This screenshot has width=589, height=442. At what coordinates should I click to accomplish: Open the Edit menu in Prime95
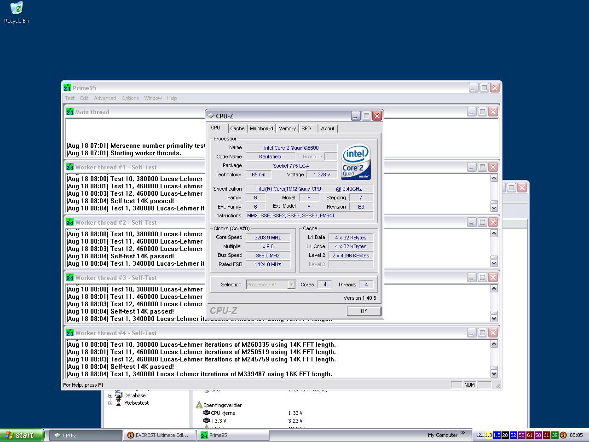click(84, 98)
